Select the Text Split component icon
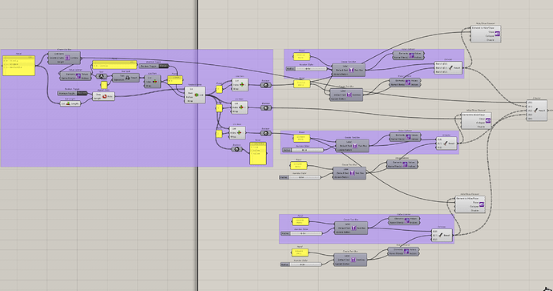This screenshot has height=291, width=553. click(127, 78)
